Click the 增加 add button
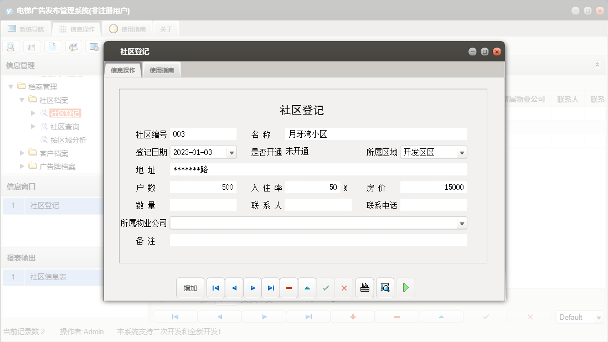This screenshot has width=608, height=342. click(190, 287)
